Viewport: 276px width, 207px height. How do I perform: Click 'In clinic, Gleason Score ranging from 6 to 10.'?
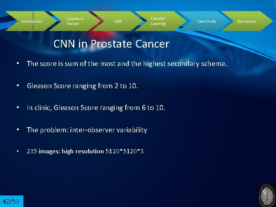tap(96, 108)
